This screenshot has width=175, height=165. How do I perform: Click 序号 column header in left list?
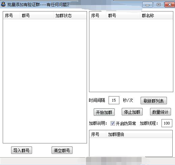coord(11,16)
